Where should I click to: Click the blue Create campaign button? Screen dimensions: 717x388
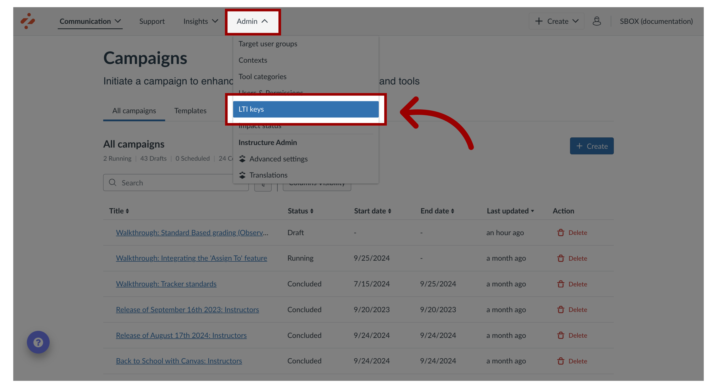(592, 146)
